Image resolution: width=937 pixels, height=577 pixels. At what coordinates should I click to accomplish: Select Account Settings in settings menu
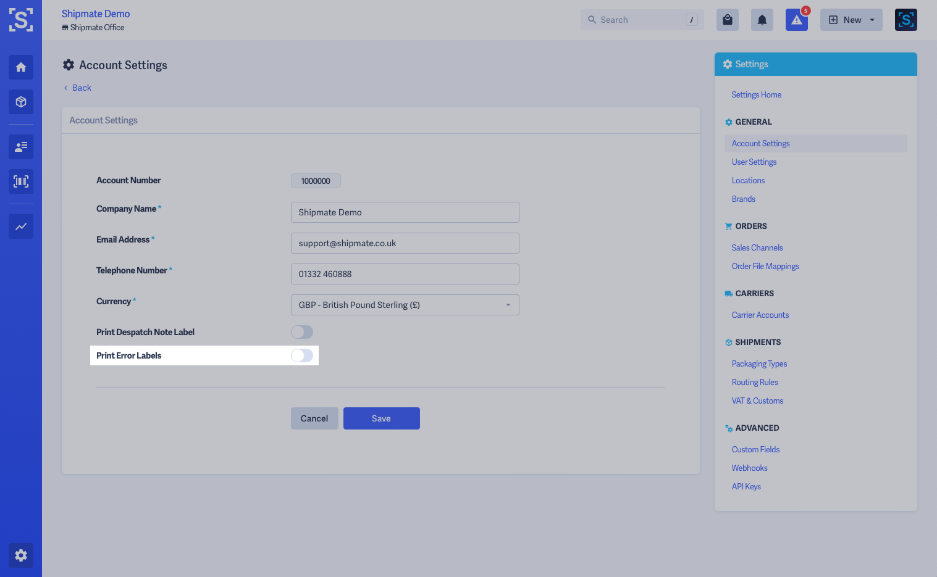pyautogui.click(x=816, y=143)
